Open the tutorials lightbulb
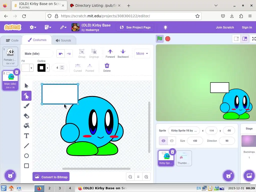The image size is (256, 192). pos(165,27)
